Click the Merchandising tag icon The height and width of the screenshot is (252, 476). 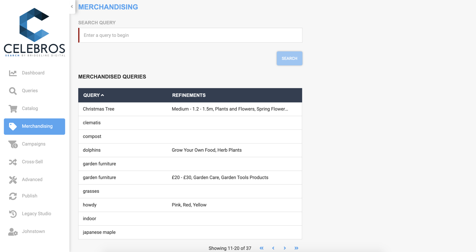[13, 126]
